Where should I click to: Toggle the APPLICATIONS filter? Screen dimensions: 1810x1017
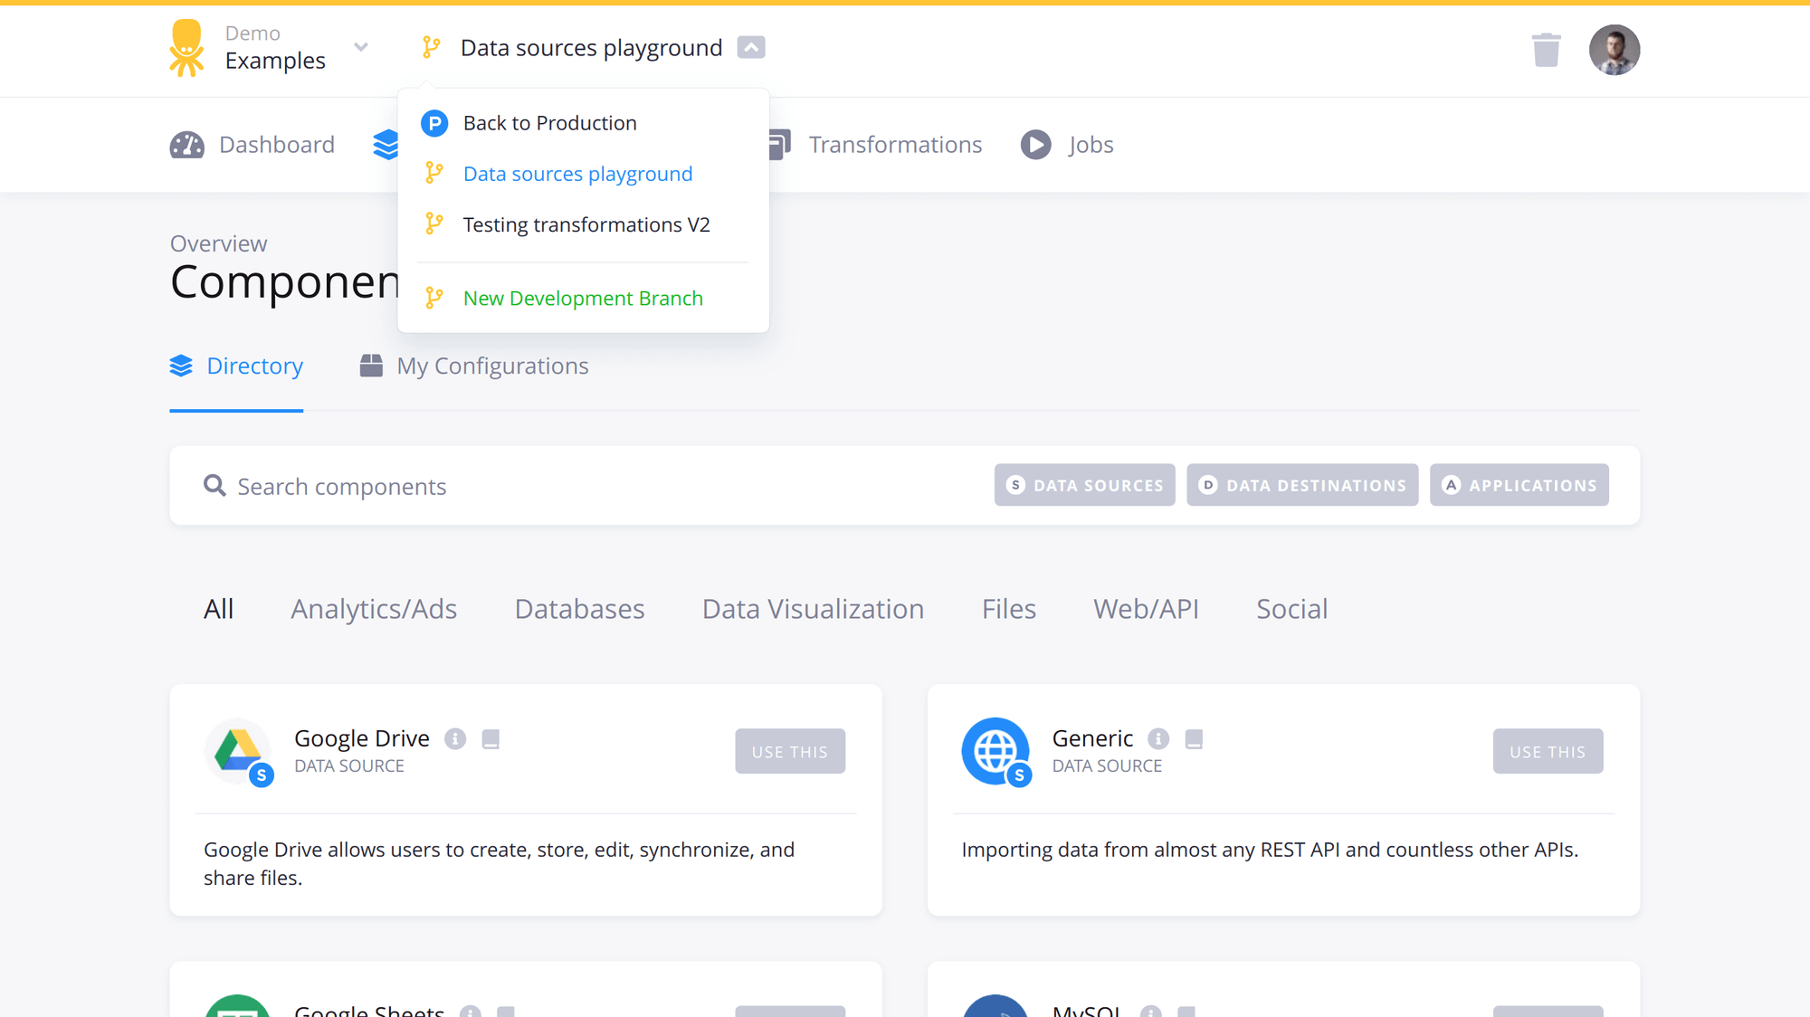coord(1519,485)
